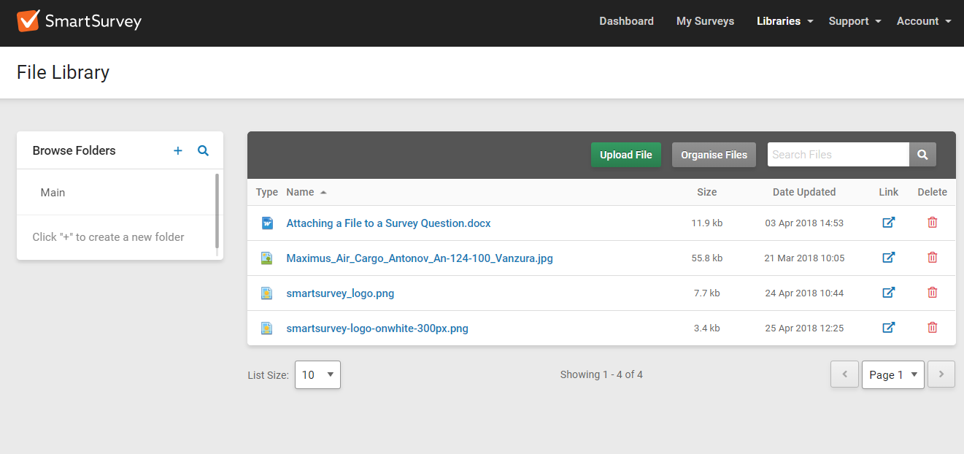The width and height of the screenshot is (964, 454).
Task: Open the Page 1 selector
Action: click(x=892, y=374)
